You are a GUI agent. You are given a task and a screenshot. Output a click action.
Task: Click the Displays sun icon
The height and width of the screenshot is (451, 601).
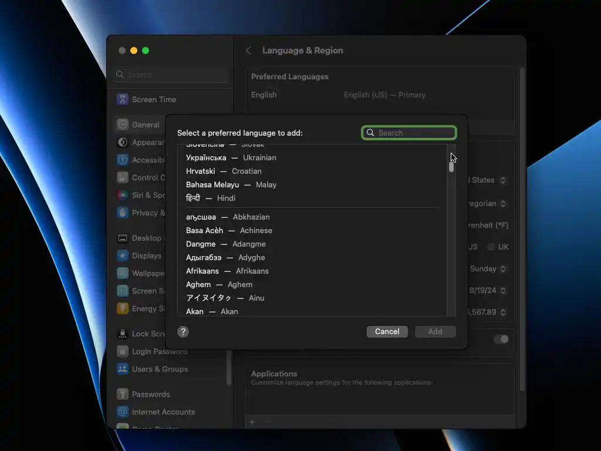click(x=122, y=256)
